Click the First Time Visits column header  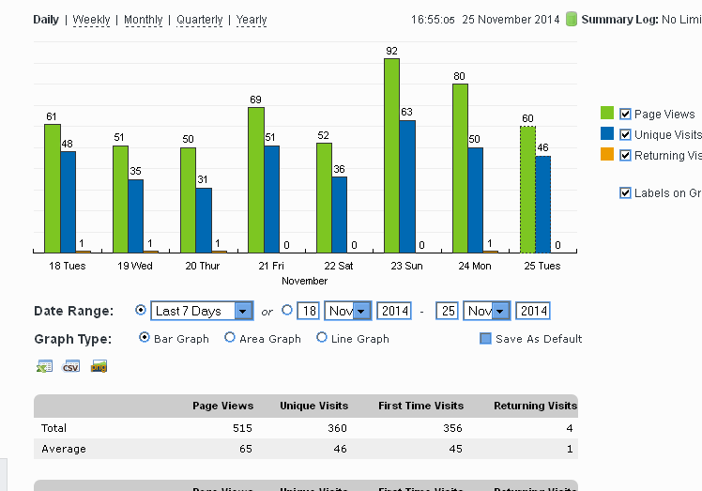420,406
